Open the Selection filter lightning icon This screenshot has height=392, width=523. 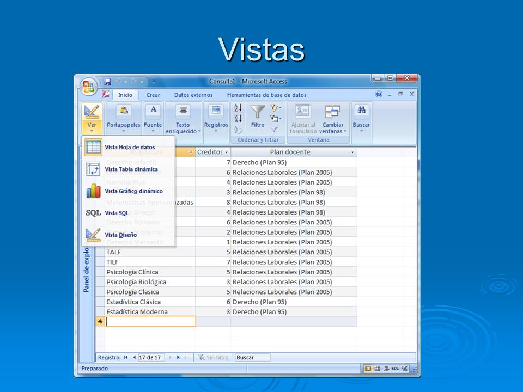[x=276, y=108]
